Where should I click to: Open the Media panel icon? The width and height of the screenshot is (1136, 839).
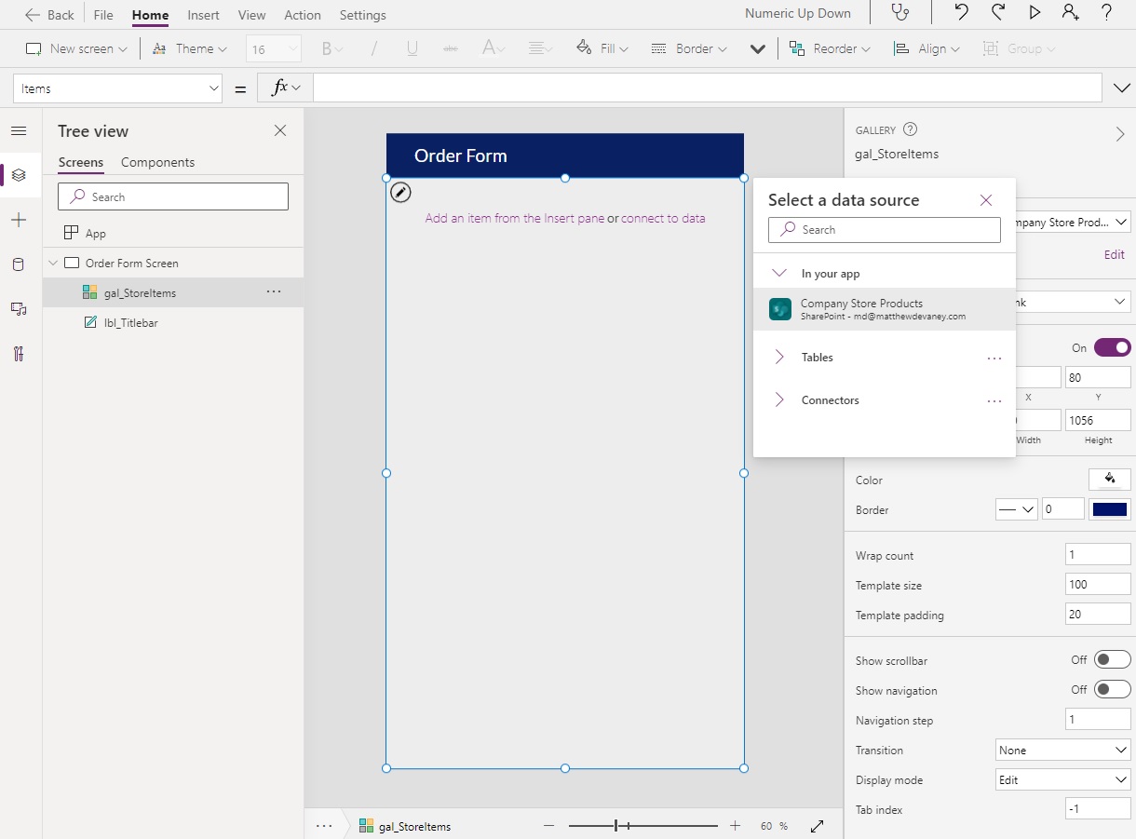click(x=19, y=309)
